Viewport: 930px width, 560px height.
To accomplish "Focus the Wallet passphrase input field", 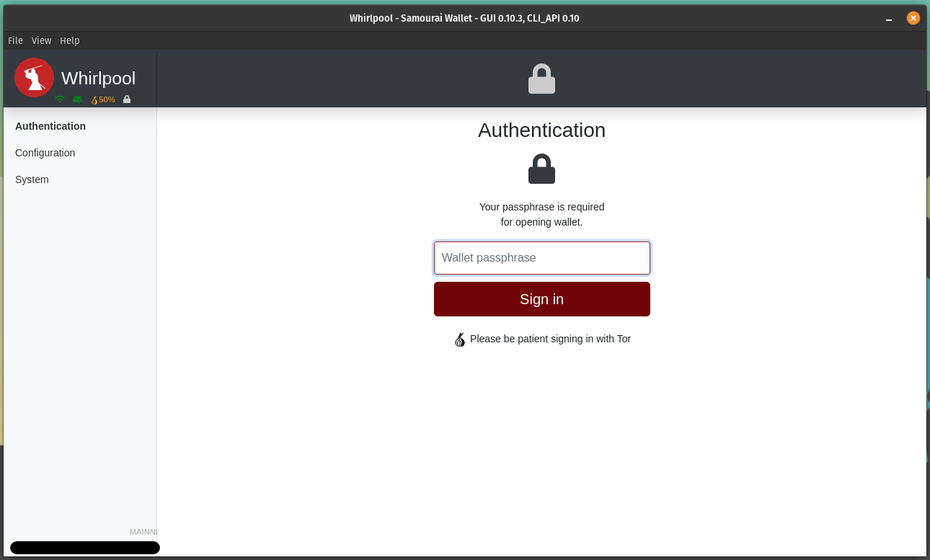I will click(x=542, y=258).
